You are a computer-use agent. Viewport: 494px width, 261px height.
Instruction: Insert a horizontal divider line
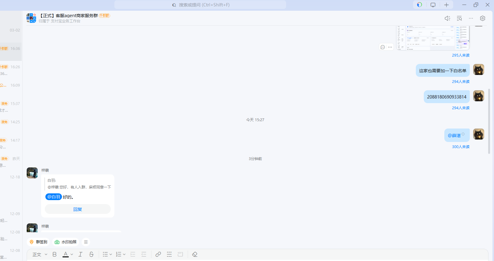[x=169, y=254]
